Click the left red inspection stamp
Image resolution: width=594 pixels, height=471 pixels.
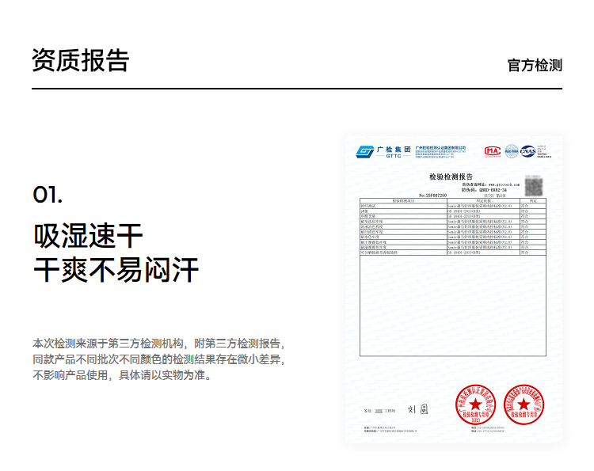(x=476, y=405)
